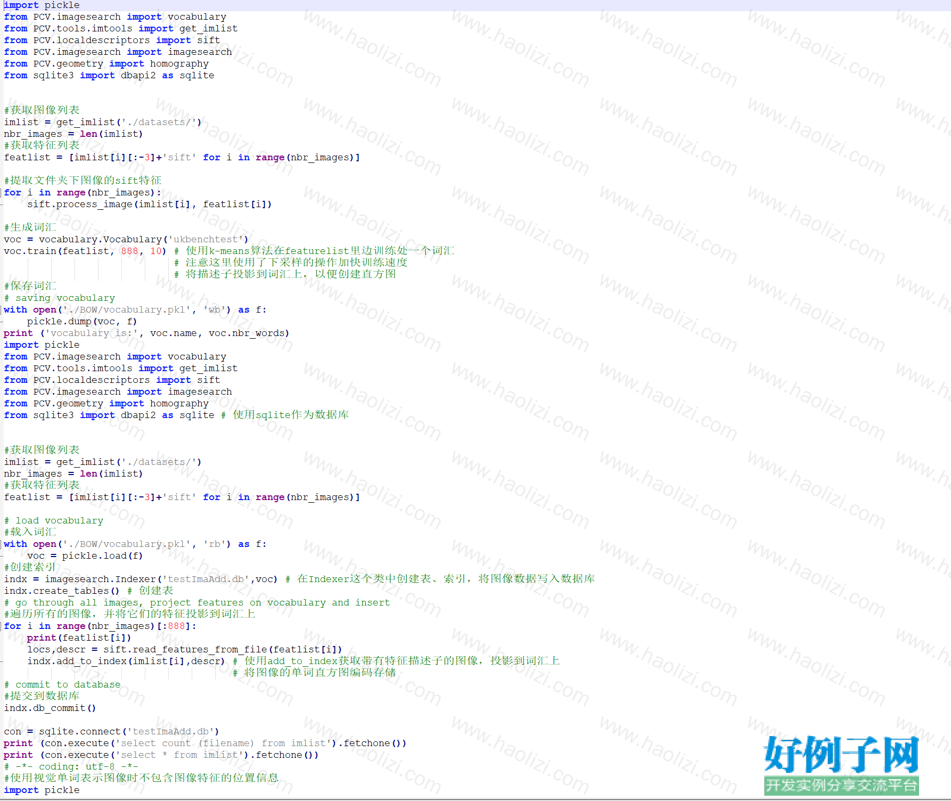Click the comment '#提交到数据库'
The height and width of the screenshot is (801, 951).
[x=42, y=696]
